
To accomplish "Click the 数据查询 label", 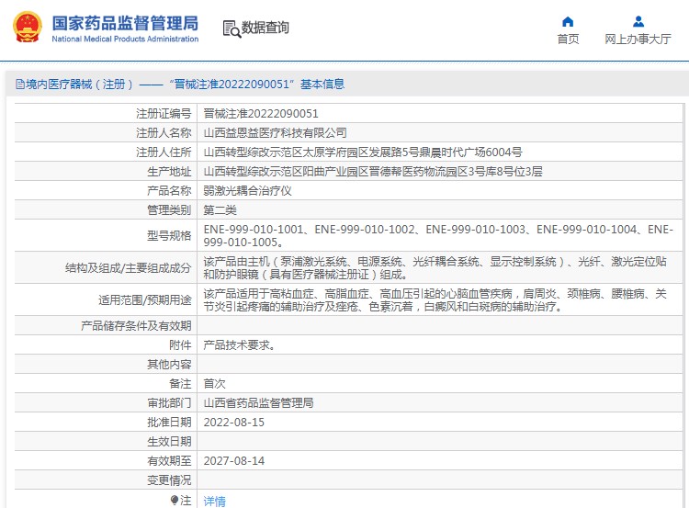I will click(x=265, y=28).
